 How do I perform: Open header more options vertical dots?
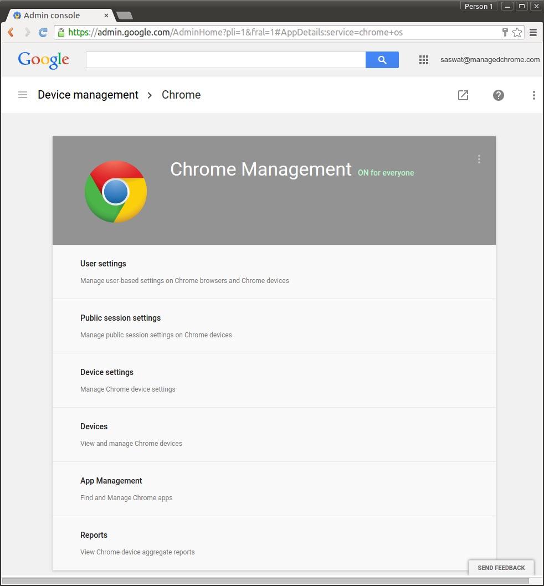tap(533, 95)
